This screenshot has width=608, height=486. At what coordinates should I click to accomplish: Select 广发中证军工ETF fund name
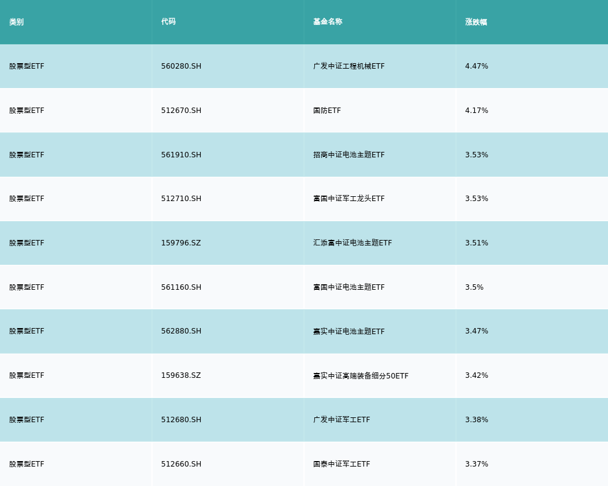coord(342,420)
